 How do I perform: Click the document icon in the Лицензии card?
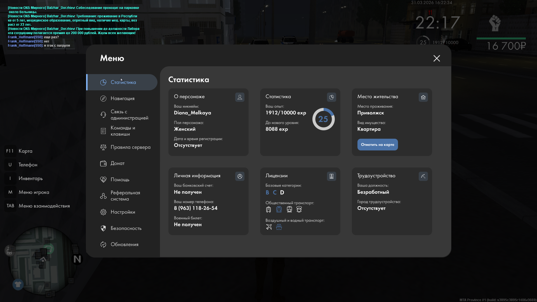coord(331,176)
